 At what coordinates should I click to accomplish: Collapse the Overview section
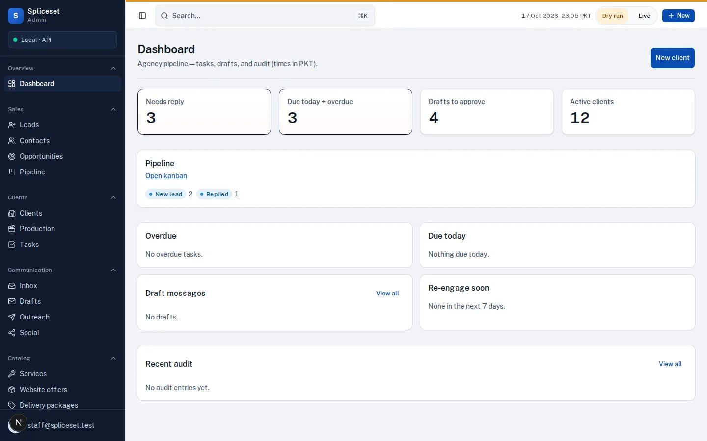[x=113, y=68]
